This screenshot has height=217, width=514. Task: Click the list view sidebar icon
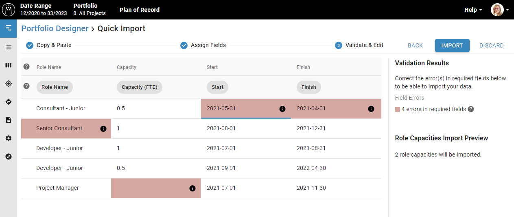coord(9,47)
